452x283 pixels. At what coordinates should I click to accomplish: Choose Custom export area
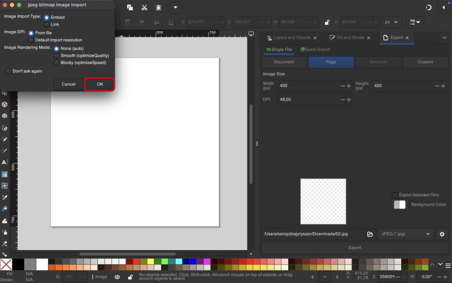[x=425, y=62]
